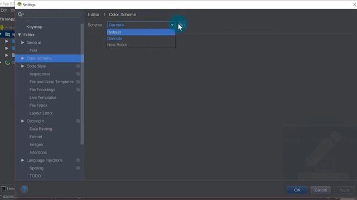The height and width of the screenshot is (200, 357).
Task: Click project-level icon beside Inspections
Action: coord(78,74)
